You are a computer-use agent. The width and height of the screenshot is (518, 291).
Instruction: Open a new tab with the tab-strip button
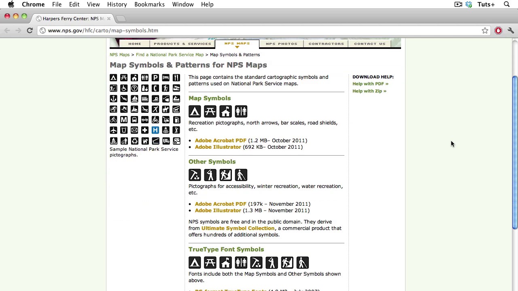[x=121, y=19]
